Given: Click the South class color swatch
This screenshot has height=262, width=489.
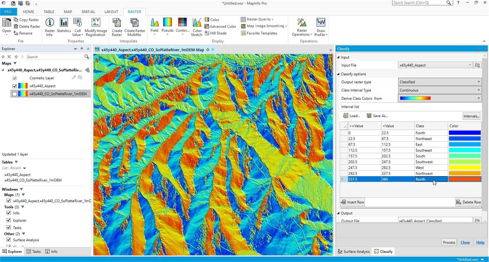Looking at the screenshot, I should click(465, 156).
